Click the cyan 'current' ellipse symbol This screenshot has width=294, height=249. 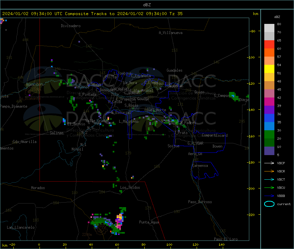tap(269, 204)
